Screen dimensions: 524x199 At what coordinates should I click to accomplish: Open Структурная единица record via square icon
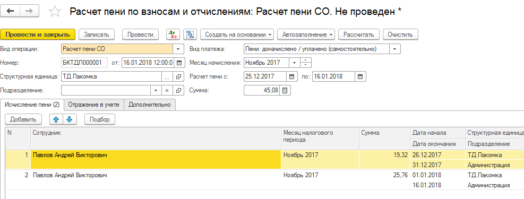coord(178,76)
